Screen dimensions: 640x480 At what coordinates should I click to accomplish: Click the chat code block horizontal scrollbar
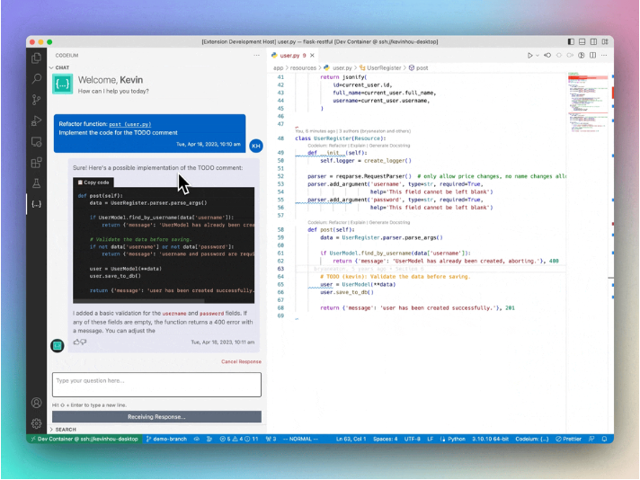pyautogui.click(x=138, y=301)
